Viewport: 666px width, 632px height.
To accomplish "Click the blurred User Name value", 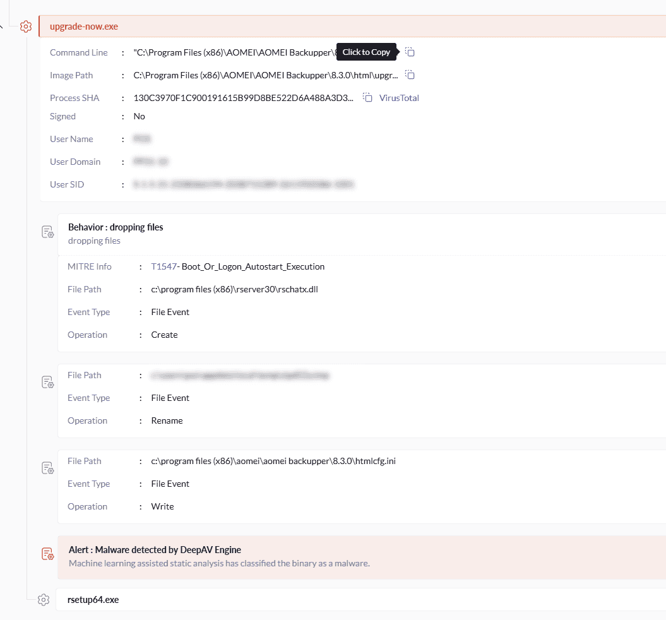I will (x=142, y=139).
